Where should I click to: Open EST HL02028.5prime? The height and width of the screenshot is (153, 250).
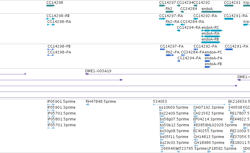(209, 128)
